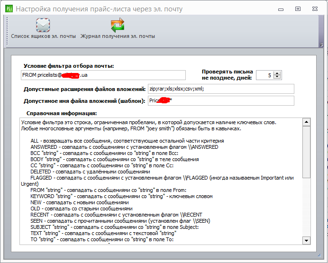
Task: Click 'Условие фильтра отбора почты:' label
Action: pyautogui.click(x=69, y=66)
